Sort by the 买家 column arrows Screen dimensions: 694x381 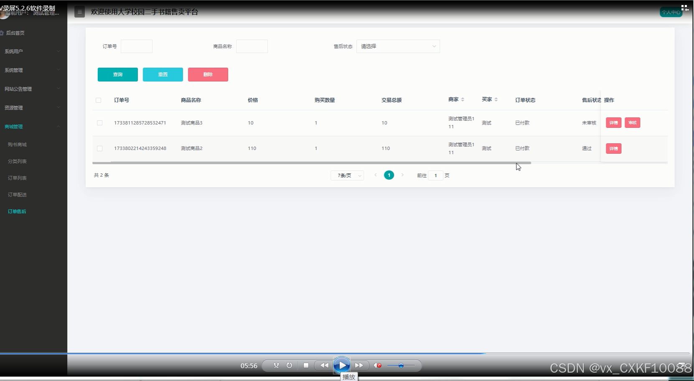pos(496,99)
